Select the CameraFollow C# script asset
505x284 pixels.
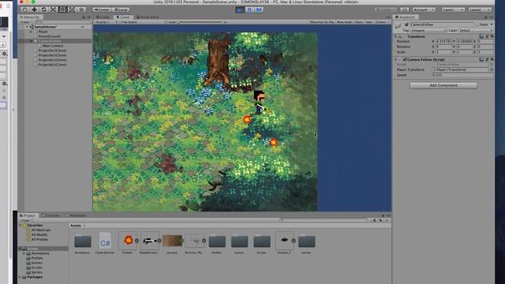[105, 243]
